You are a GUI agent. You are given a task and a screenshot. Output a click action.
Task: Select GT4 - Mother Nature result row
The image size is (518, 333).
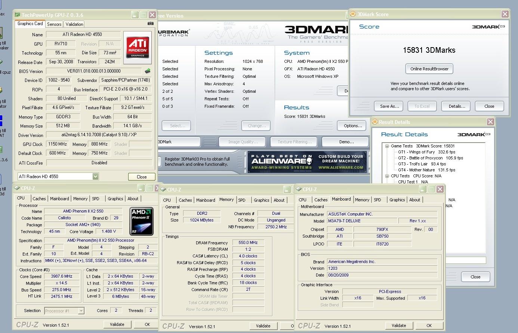(426, 170)
